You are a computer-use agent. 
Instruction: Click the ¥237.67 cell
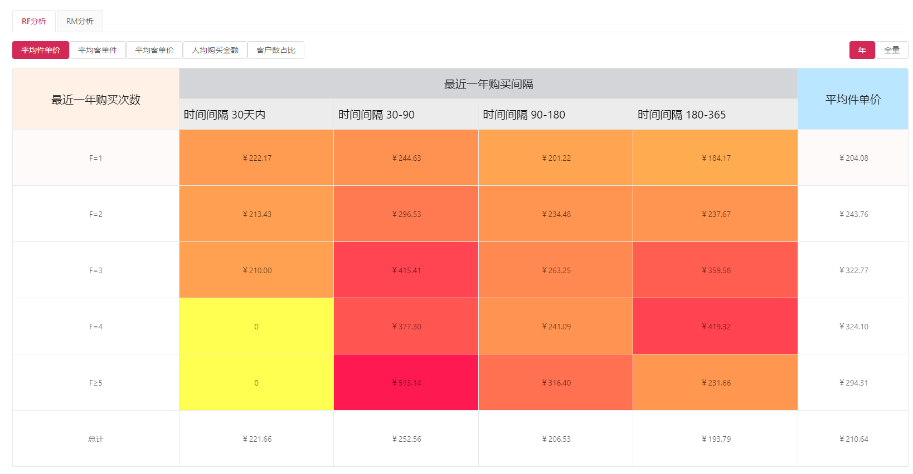coord(715,214)
